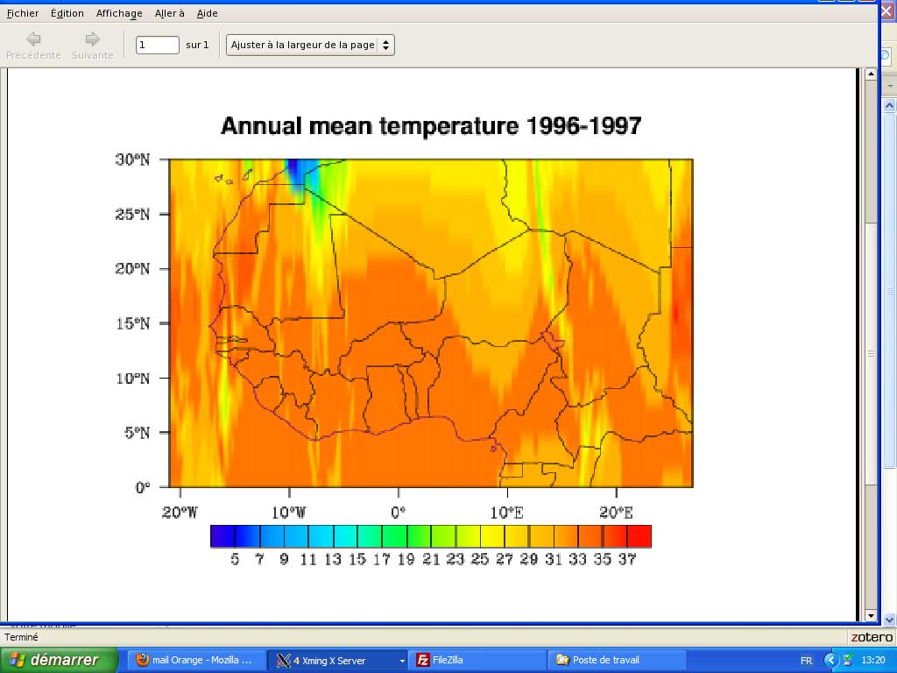Click the scroll down arrow of document
Screen dimensions: 897x673
pos(871,616)
